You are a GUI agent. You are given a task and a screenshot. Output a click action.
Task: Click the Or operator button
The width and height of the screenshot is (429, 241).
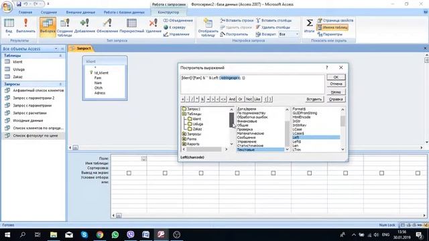pyautogui.click(x=240, y=99)
